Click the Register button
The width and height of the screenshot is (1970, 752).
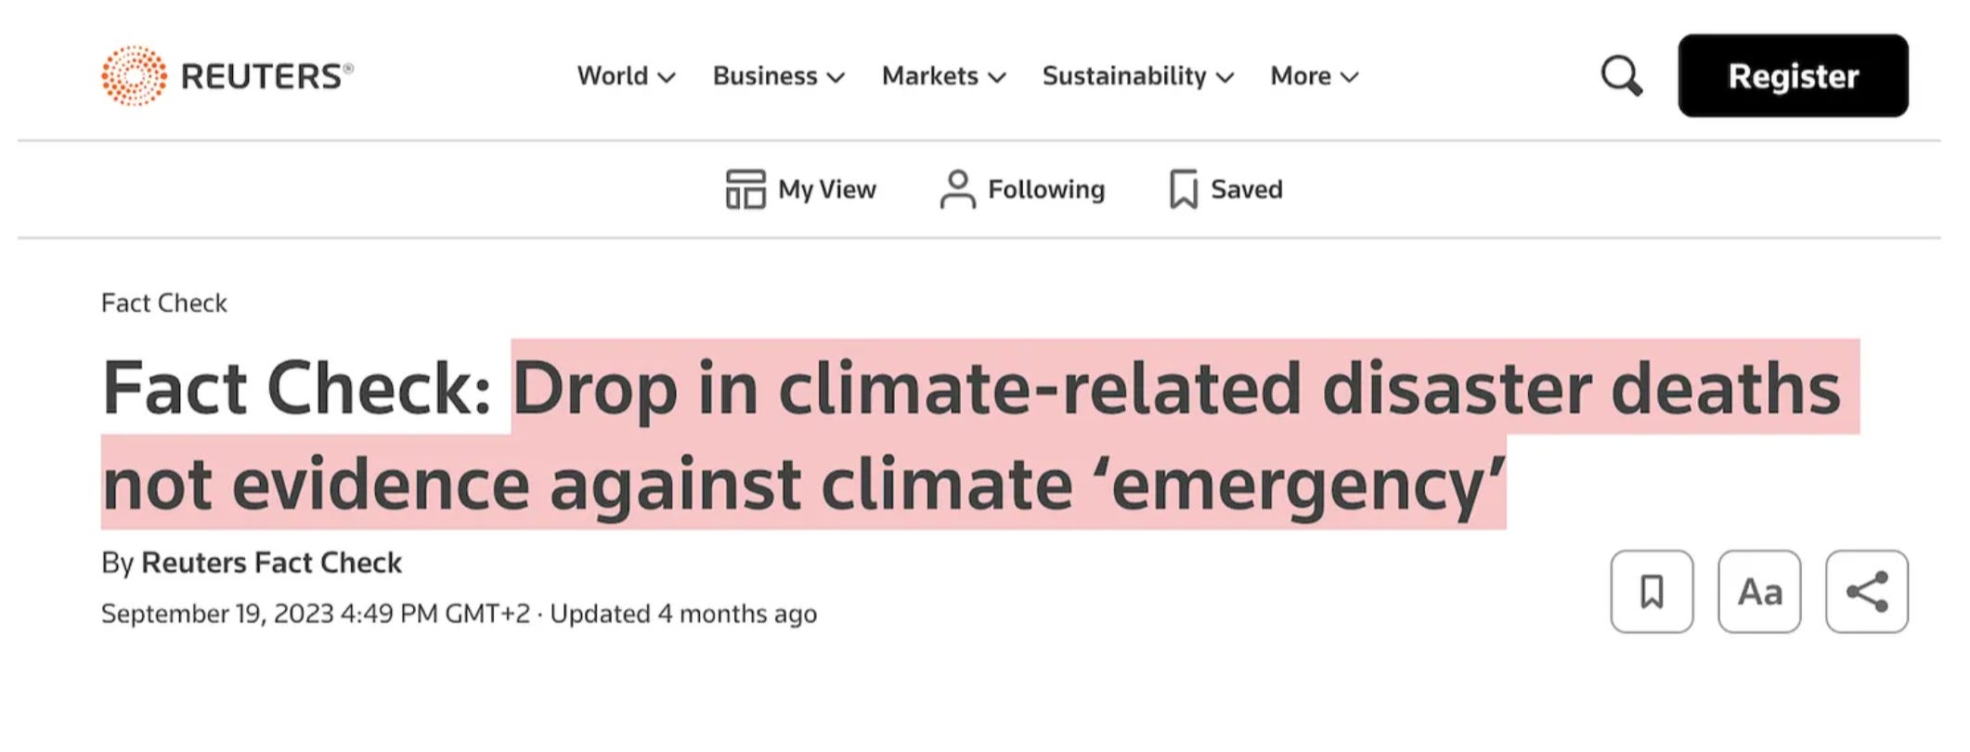click(1793, 76)
